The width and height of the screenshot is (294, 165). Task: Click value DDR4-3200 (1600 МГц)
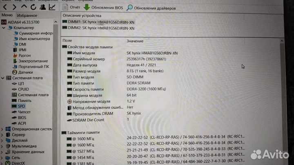point(146,89)
